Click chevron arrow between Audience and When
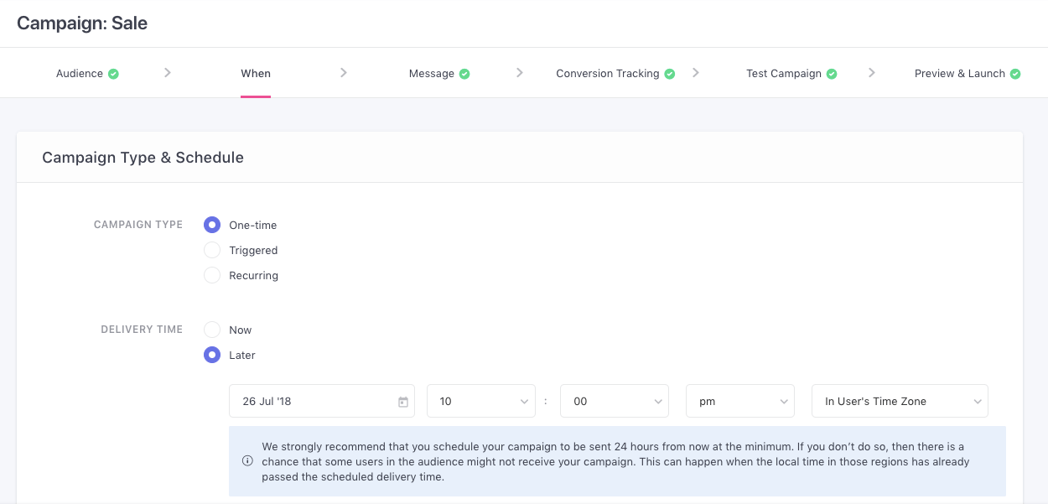Viewport: 1048px width, 504px height. click(x=168, y=73)
